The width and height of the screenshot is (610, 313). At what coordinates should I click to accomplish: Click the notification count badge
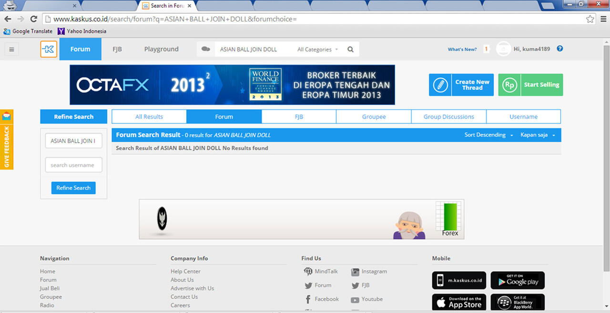pyautogui.click(x=486, y=49)
